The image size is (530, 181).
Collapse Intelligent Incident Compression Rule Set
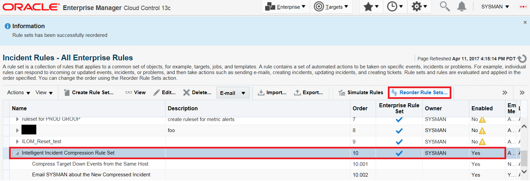coord(17,153)
